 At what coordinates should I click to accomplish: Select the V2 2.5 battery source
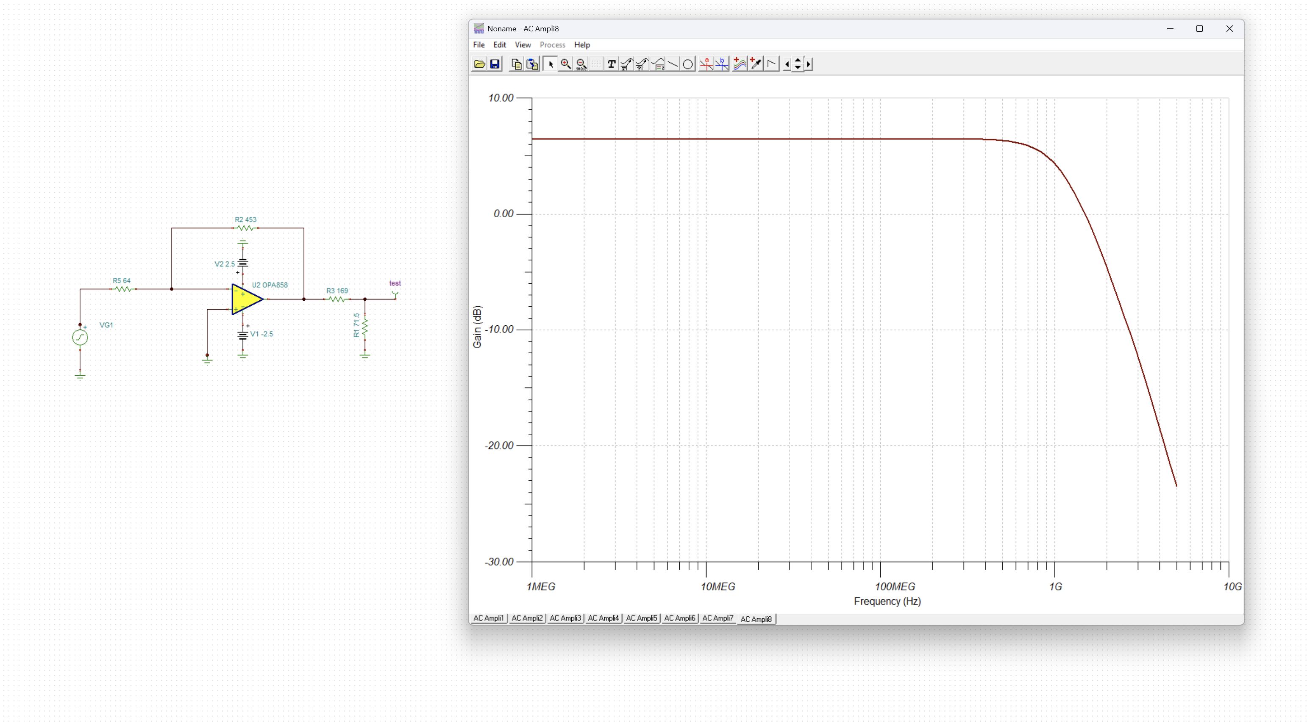pos(242,263)
